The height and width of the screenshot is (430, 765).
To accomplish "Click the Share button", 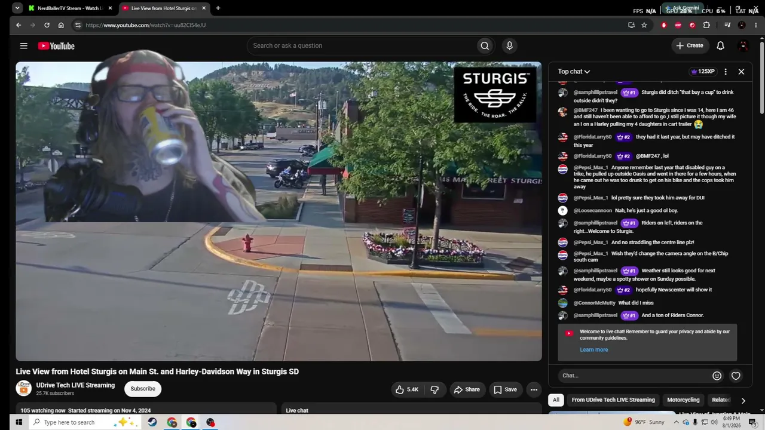I will [x=467, y=389].
